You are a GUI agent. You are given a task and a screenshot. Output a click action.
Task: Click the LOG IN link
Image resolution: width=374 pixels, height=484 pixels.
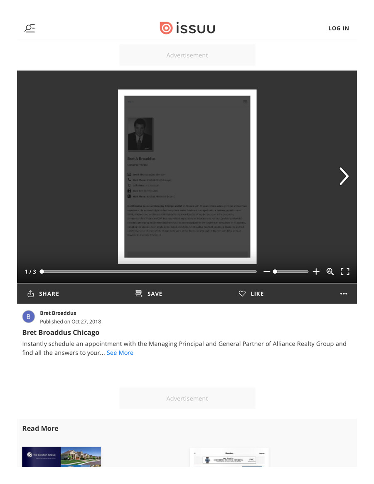[339, 28]
